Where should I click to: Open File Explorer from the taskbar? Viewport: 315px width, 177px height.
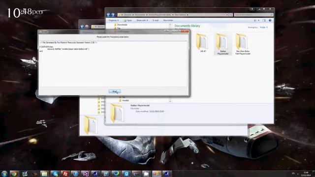(x=44, y=174)
